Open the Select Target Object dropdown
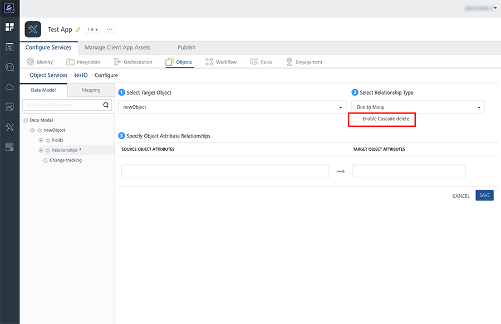 point(232,107)
